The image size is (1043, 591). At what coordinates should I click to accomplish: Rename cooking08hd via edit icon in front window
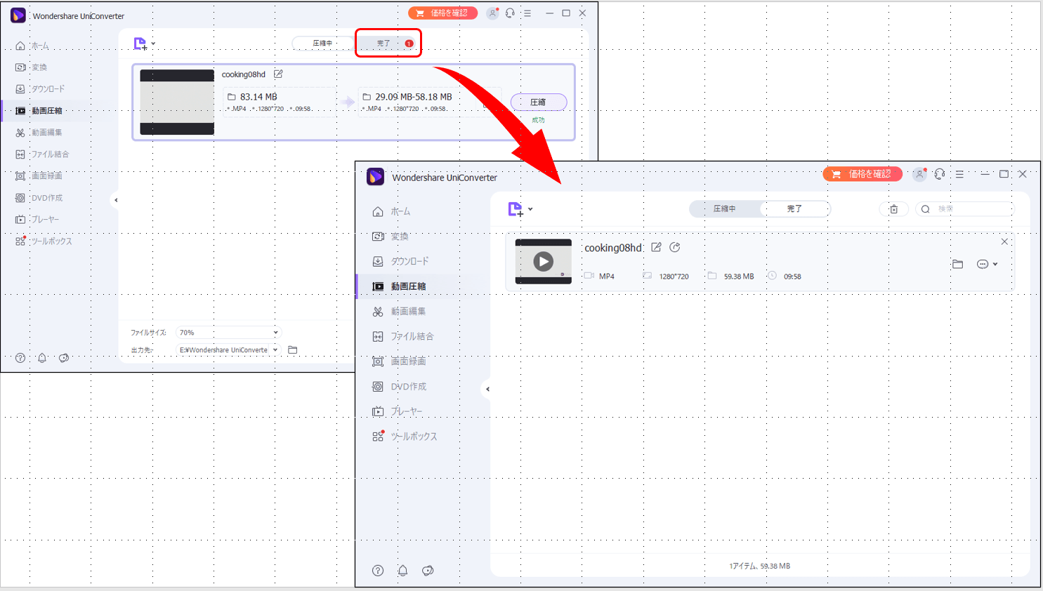pos(656,247)
